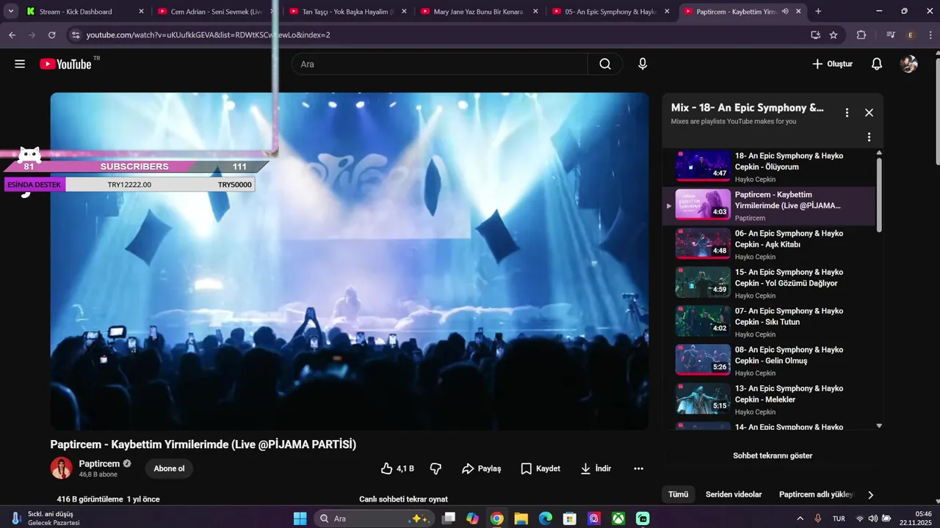Like the video with thumbs up
Viewport: 940px width, 528px height.
click(x=397, y=469)
